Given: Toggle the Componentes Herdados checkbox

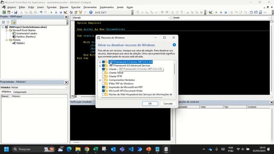Looking at the screenshot, I should pyautogui.click(x=104, y=80).
